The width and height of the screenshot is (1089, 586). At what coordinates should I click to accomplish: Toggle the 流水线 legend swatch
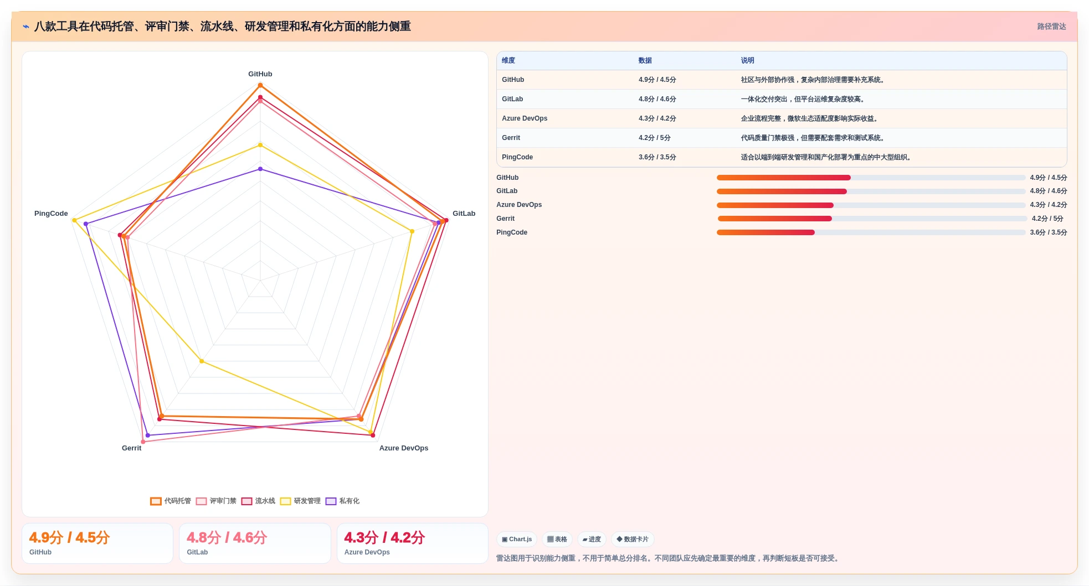[246, 501]
